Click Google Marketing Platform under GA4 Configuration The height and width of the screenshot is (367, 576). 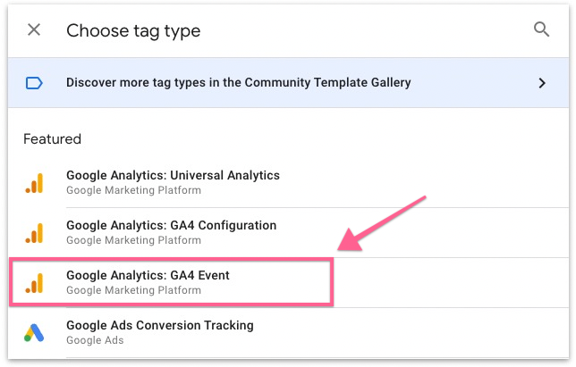click(133, 240)
